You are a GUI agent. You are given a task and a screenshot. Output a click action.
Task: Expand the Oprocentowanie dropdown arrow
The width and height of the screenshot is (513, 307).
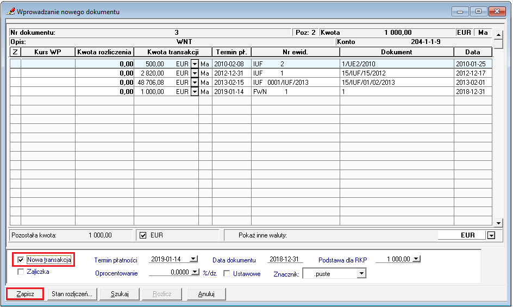[x=195, y=272]
